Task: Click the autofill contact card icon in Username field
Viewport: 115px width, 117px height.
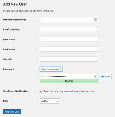Action: [95, 20]
